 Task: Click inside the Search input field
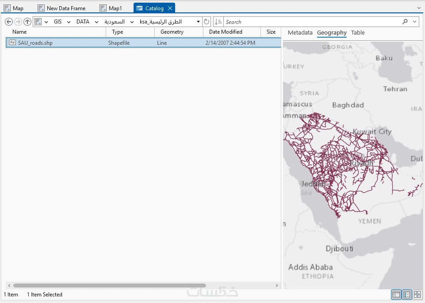click(x=310, y=22)
